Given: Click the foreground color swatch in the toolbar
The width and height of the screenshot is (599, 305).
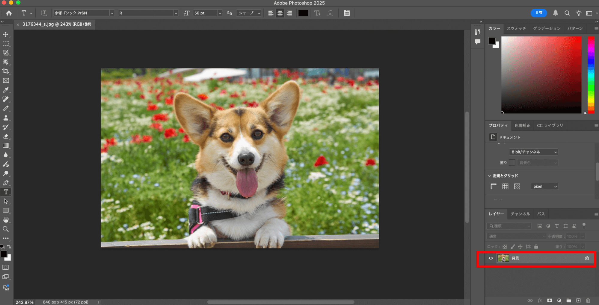Looking at the screenshot, I should 4,254.
